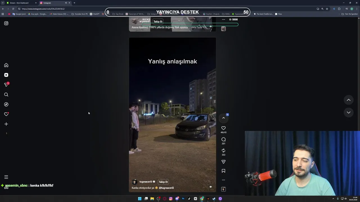Open Windows Start menu
Viewport: 360px width, 202px height.
point(139,199)
